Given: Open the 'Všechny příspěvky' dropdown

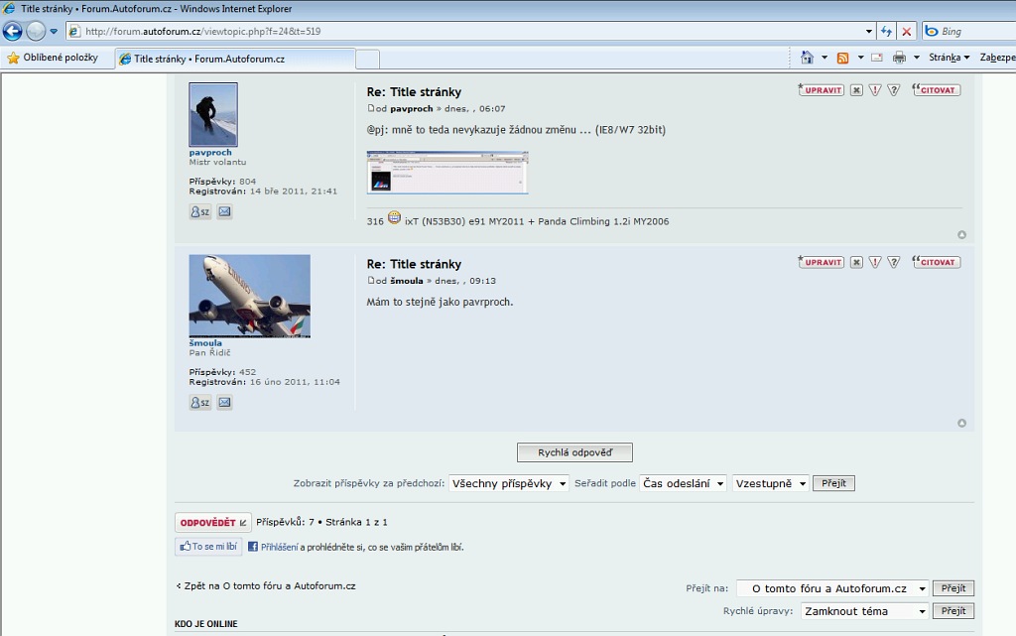Looking at the screenshot, I should point(509,484).
